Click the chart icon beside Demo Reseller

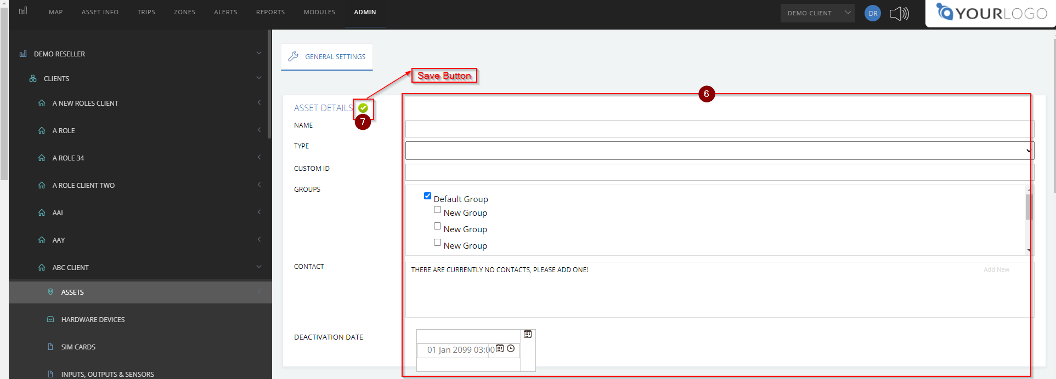coord(23,54)
